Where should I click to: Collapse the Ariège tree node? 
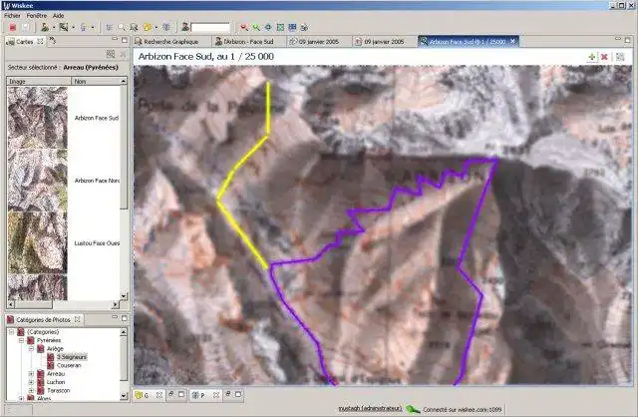31,349
